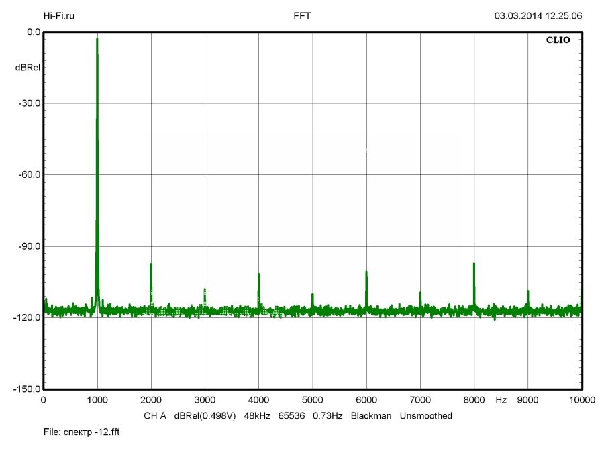Click the Unsmoothed setting text

click(x=425, y=416)
